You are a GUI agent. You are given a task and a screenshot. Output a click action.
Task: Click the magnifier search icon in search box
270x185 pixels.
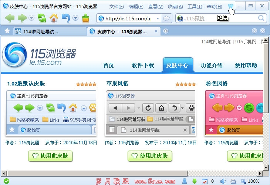[261, 18]
